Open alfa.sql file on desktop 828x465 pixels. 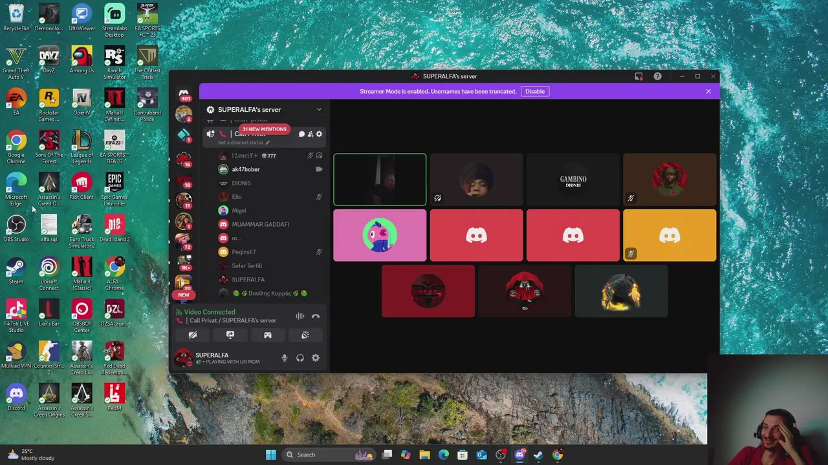coord(49,229)
